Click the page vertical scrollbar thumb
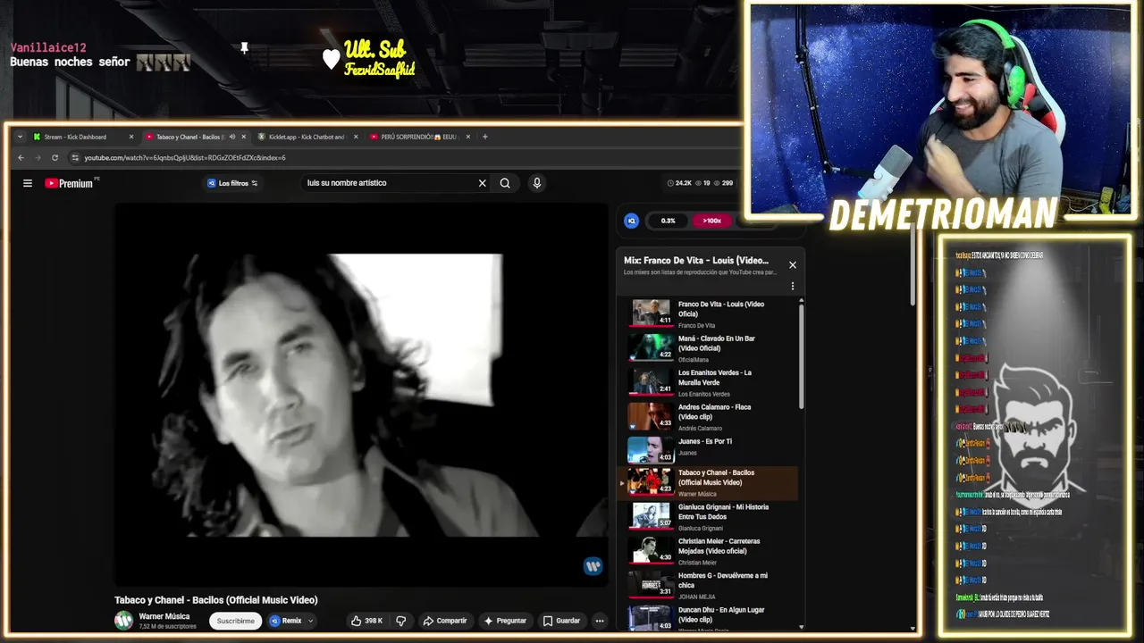The image size is (1144, 643). tap(913, 263)
